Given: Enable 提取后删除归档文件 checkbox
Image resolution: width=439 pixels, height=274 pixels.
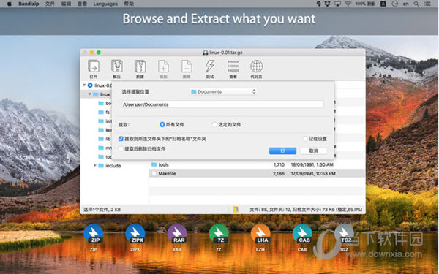Looking at the screenshot, I should click(121, 149).
